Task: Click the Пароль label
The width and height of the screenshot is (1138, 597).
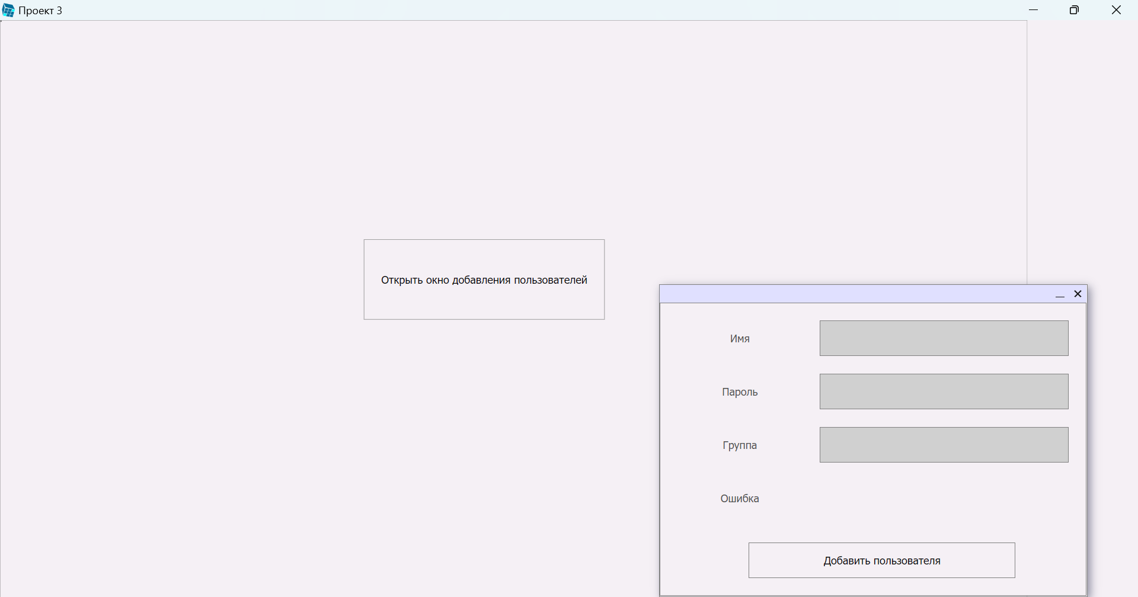Action: (x=740, y=392)
